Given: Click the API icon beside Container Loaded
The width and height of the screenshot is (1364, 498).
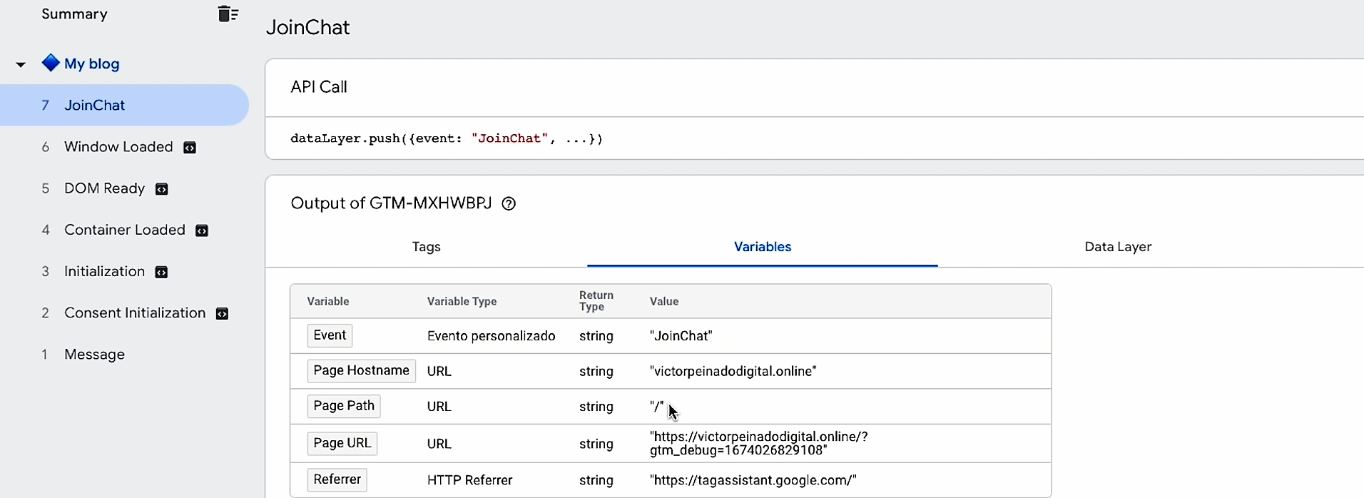Looking at the screenshot, I should [202, 230].
